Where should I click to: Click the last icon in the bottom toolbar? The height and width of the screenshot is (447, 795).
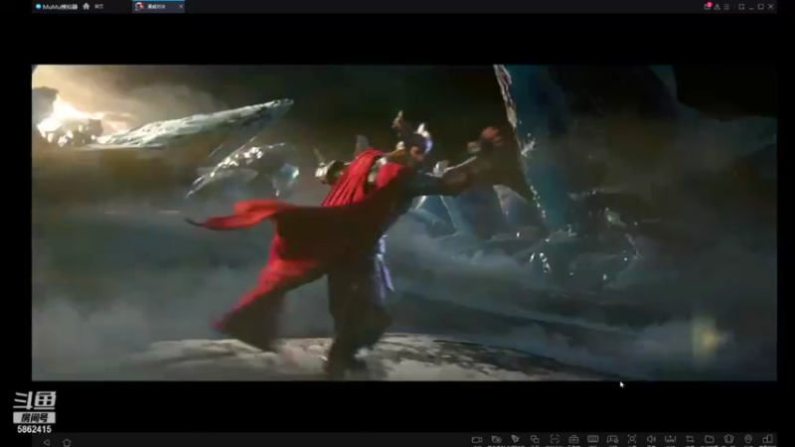767,439
